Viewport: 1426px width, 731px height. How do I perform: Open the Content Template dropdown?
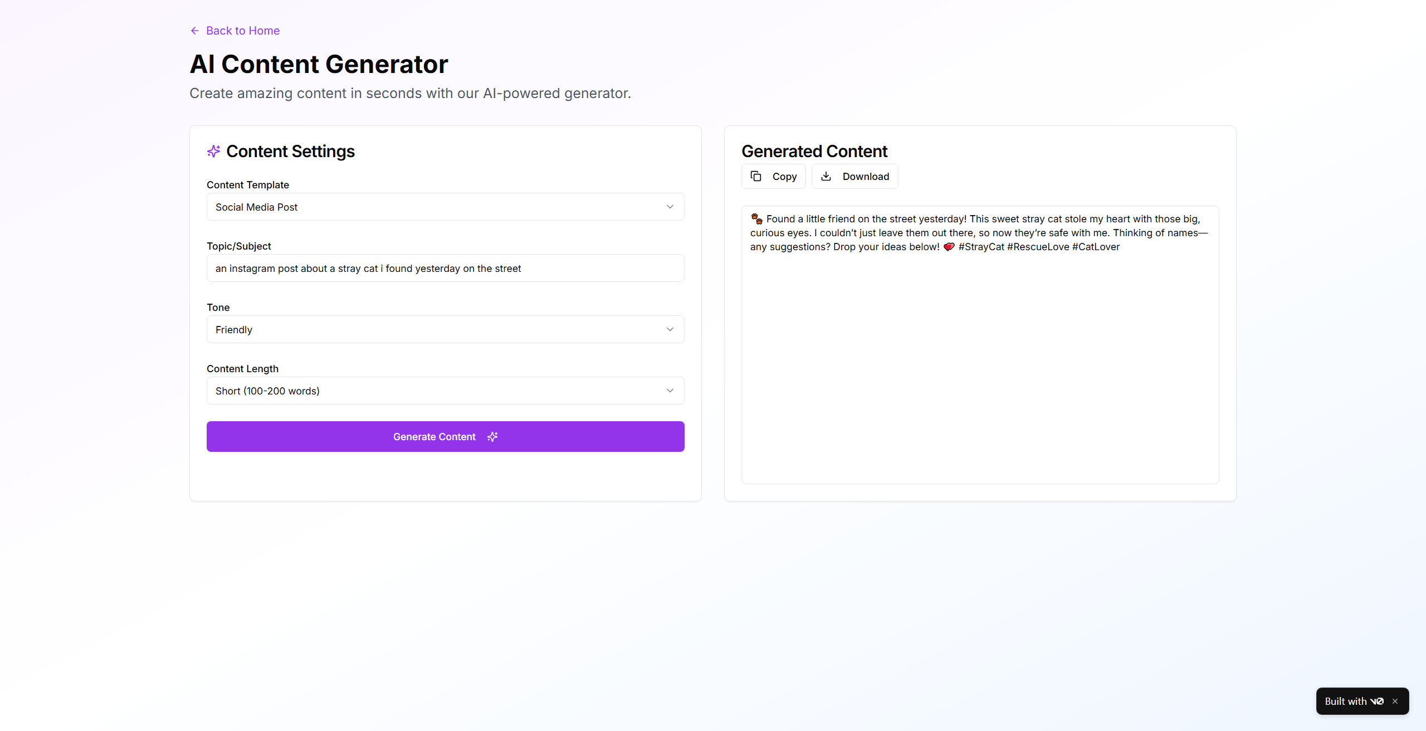[445, 207]
